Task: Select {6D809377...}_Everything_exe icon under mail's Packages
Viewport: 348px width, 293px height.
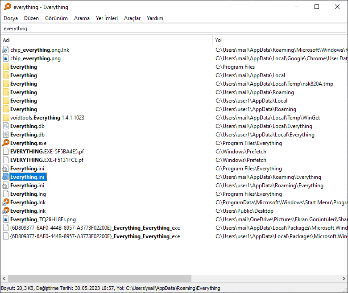Action: point(6,228)
